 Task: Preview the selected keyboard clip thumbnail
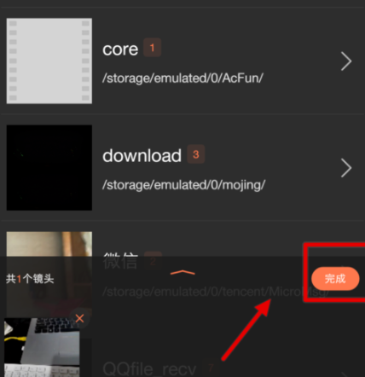click(42, 347)
